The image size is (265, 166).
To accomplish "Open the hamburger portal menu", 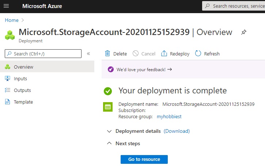I will (6, 6).
